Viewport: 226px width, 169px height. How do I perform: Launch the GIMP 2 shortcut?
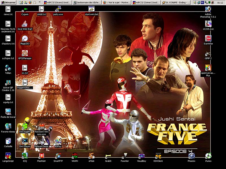coord(208,55)
